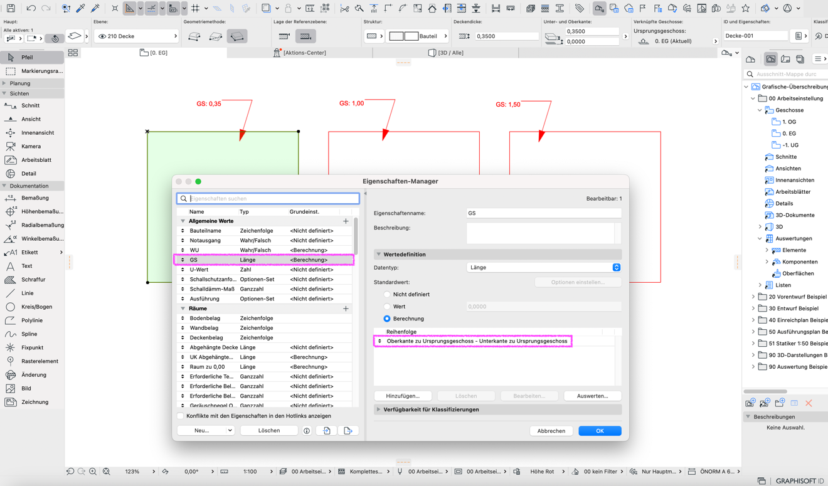Collapse the Geschosse tree node
The height and width of the screenshot is (486, 828).
point(760,110)
